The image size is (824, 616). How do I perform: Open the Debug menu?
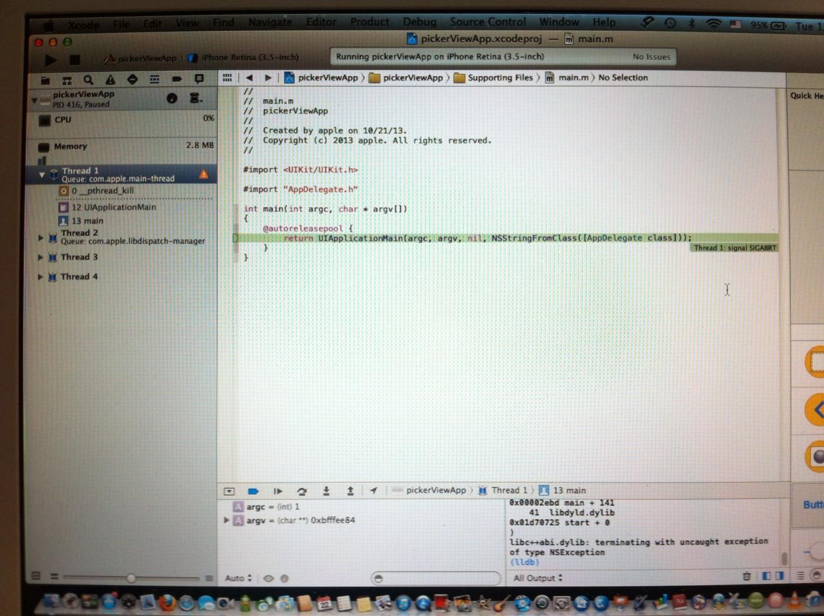coord(420,22)
